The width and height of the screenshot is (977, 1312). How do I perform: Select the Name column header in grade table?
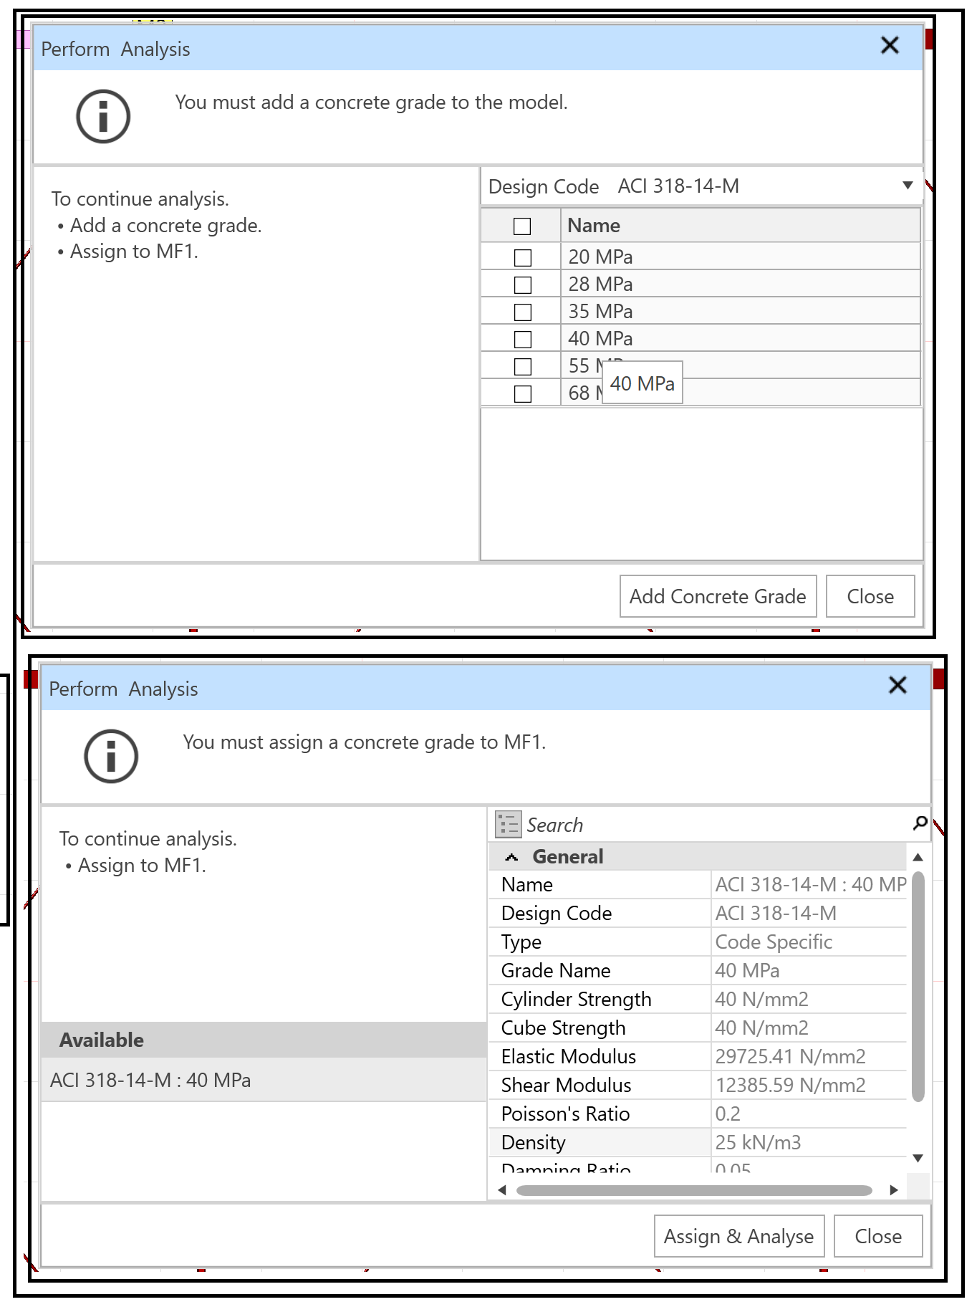pyautogui.click(x=740, y=226)
